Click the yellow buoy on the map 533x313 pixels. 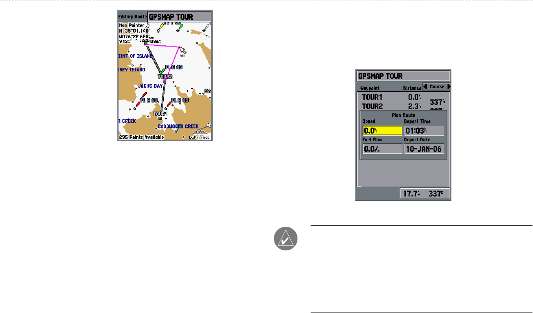click(162, 26)
